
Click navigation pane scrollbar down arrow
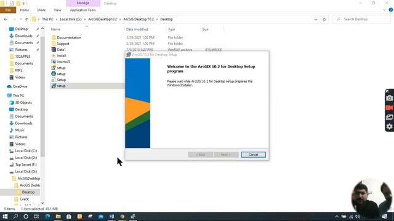tap(42, 203)
